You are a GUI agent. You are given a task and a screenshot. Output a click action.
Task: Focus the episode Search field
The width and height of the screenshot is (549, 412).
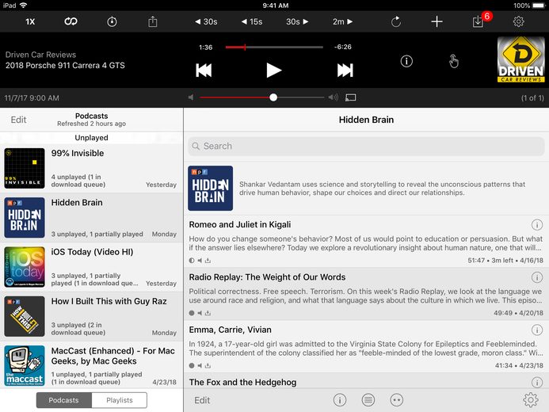(366, 146)
